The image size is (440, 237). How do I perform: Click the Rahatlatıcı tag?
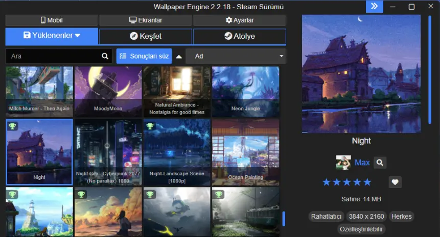click(x=326, y=216)
